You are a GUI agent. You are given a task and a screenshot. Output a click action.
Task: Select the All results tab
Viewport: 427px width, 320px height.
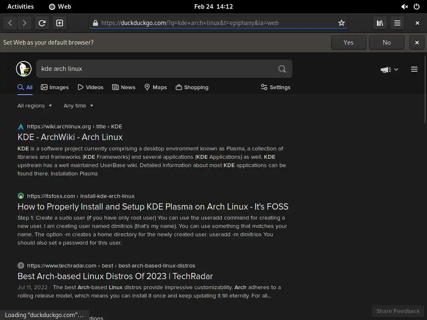pyautogui.click(x=25, y=87)
